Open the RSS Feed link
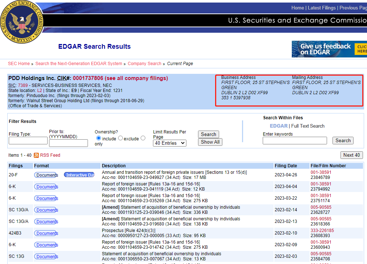This screenshot has width=367, height=264. tap(50, 155)
